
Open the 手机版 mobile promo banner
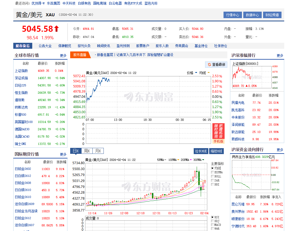pos(218,133)
